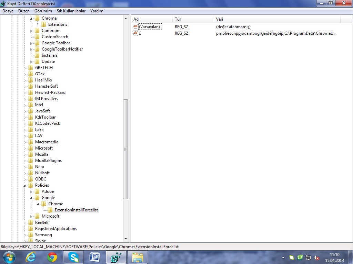
Task: Expand the Microsoft key under Policies
Action: point(31,217)
